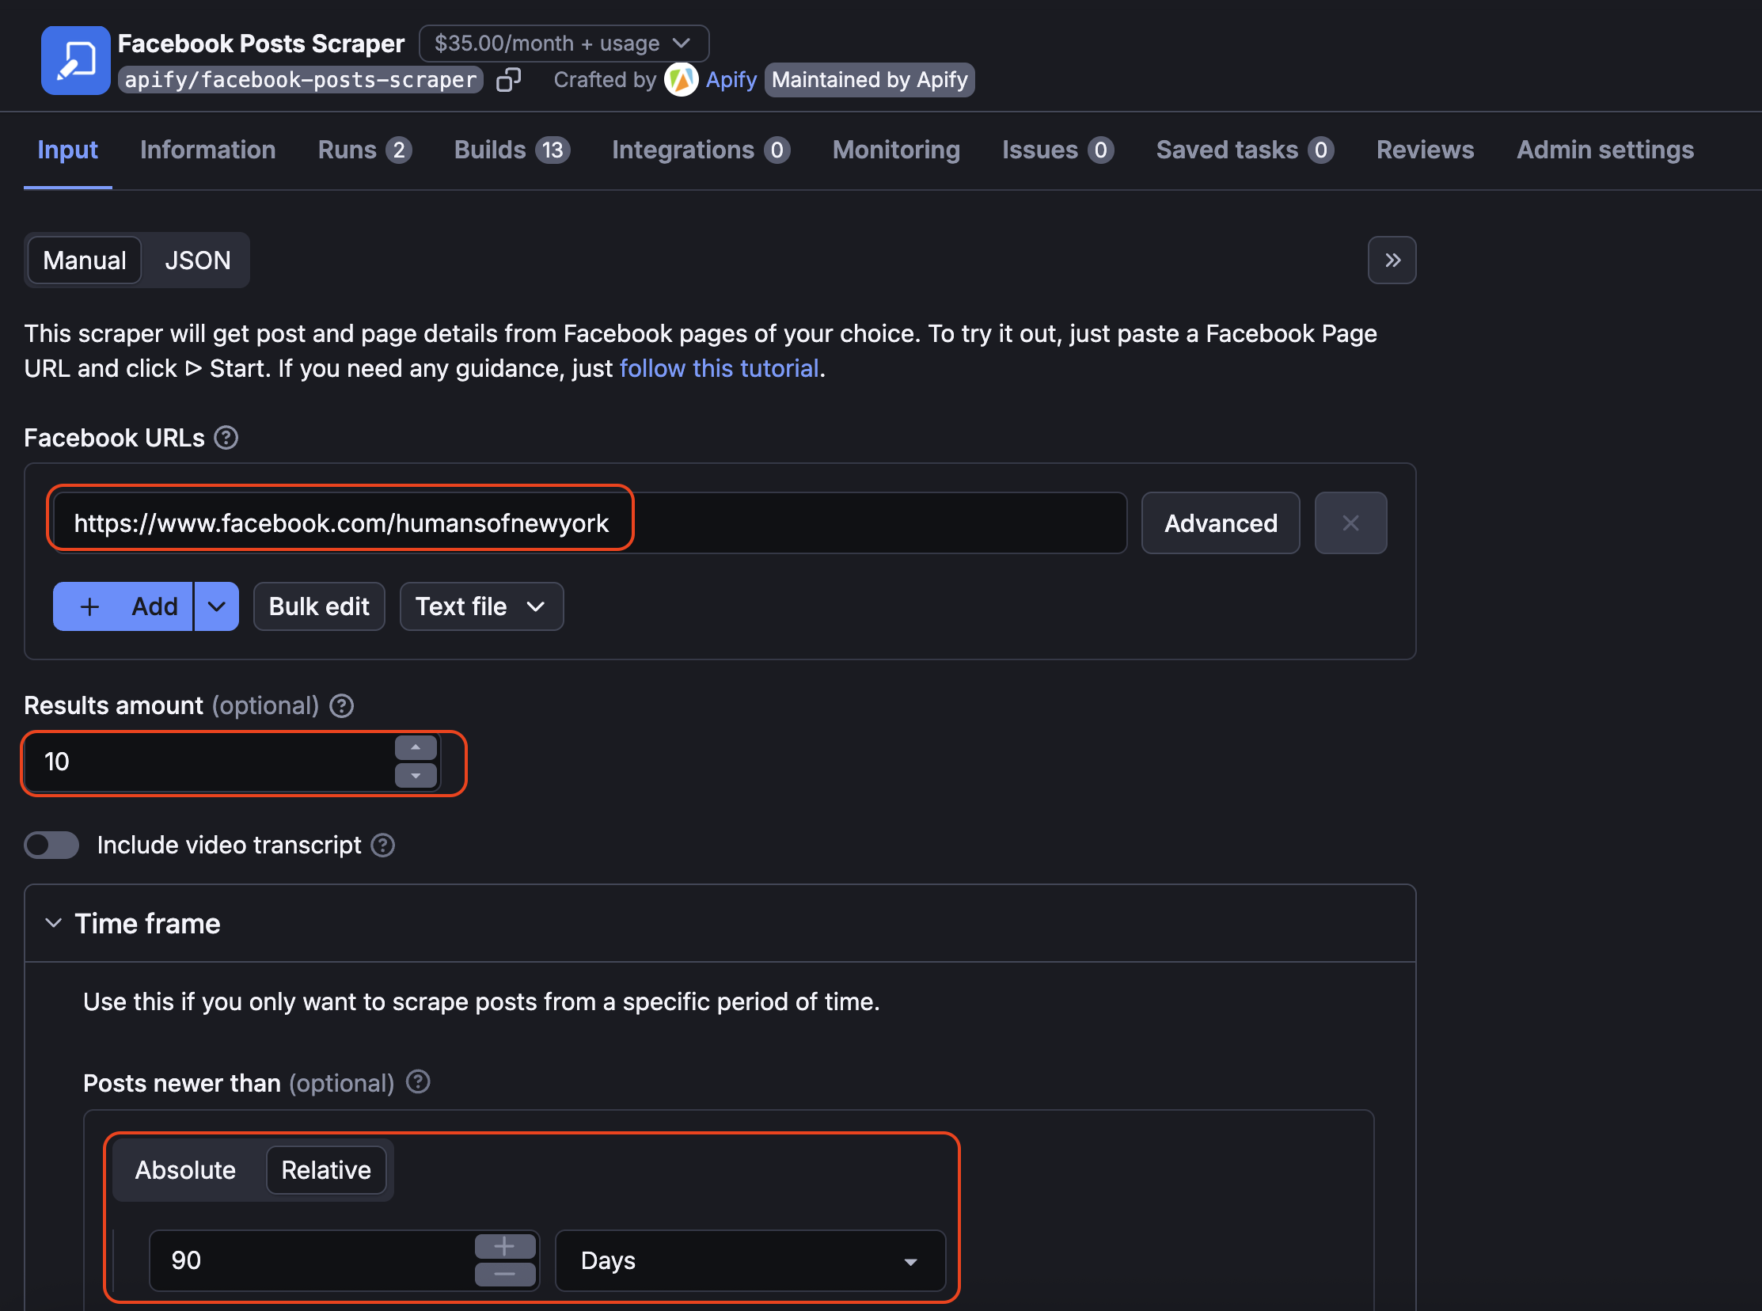Click the apify/facebook-posts-scraper identifier text

coord(301,79)
